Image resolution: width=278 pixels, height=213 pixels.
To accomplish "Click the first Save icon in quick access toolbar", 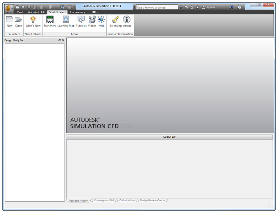I will pos(29,7).
